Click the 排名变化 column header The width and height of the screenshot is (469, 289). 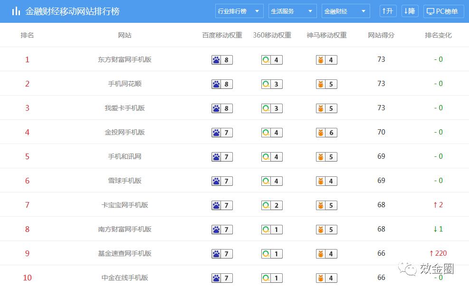(x=438, y=35)
